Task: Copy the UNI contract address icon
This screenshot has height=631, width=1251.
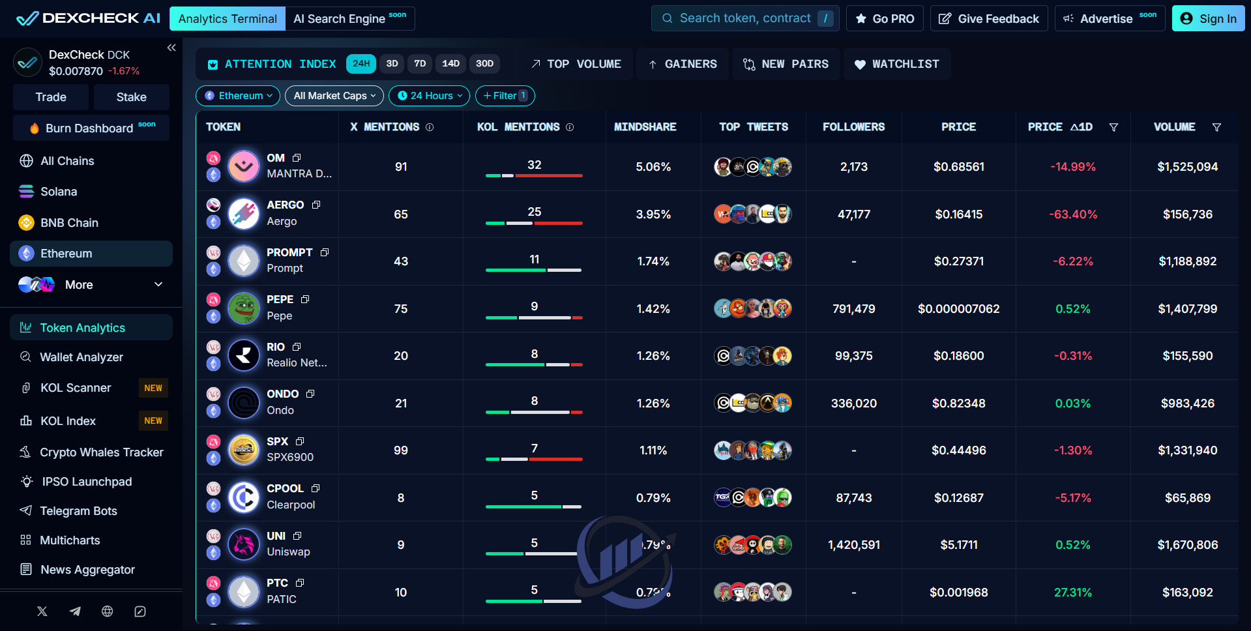Action: (297, 536)
